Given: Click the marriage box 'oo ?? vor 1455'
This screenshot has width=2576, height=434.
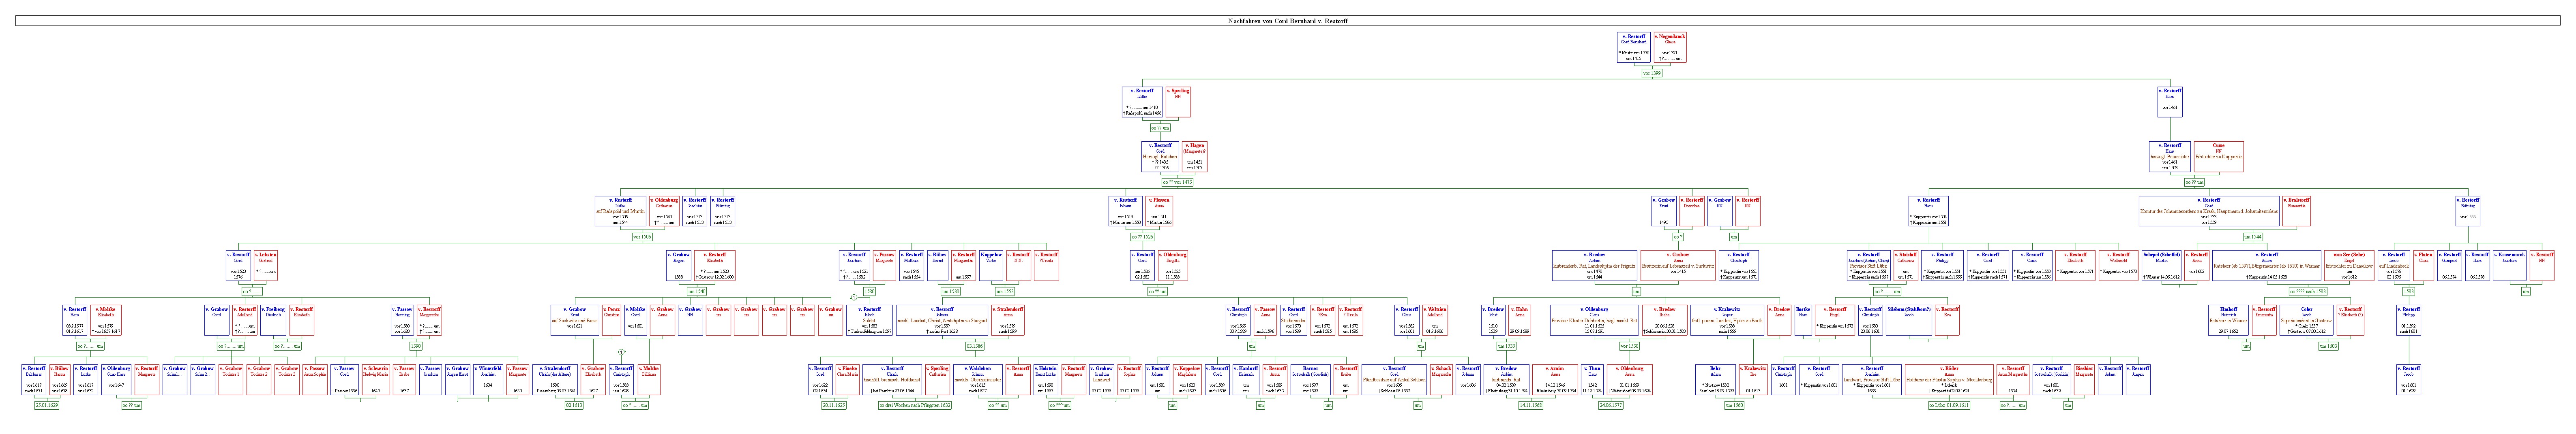Looking at the screenshot, I should (x=1177, y=183).
